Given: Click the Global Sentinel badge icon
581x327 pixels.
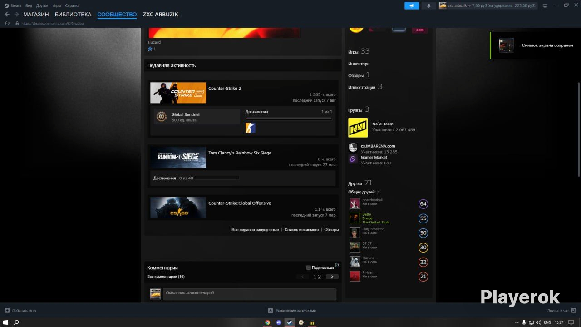Looking at the screenshot, I should click(x=161, y=117).
